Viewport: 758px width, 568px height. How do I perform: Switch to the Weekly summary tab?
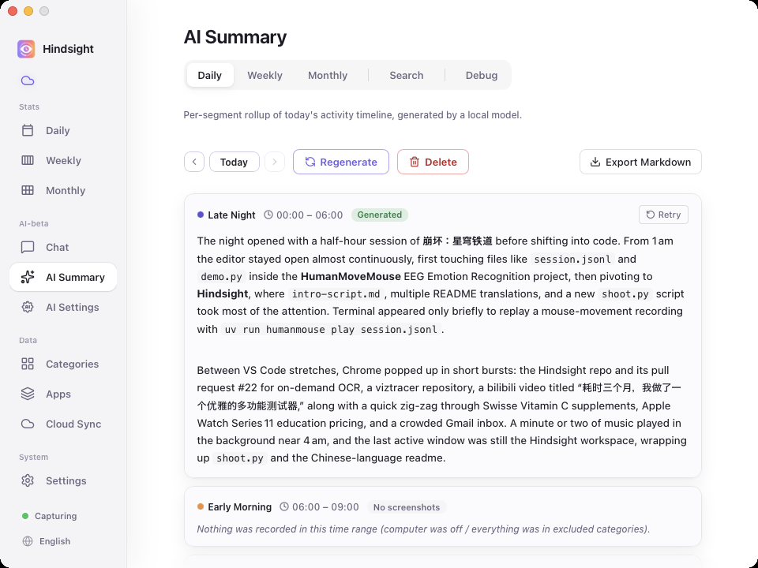265,76
